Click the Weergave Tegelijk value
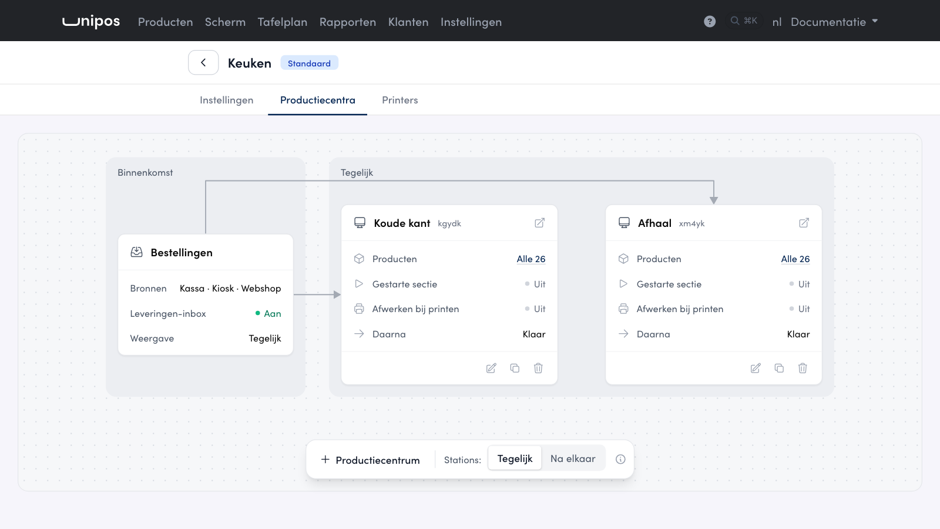 (x=265, y=339)
